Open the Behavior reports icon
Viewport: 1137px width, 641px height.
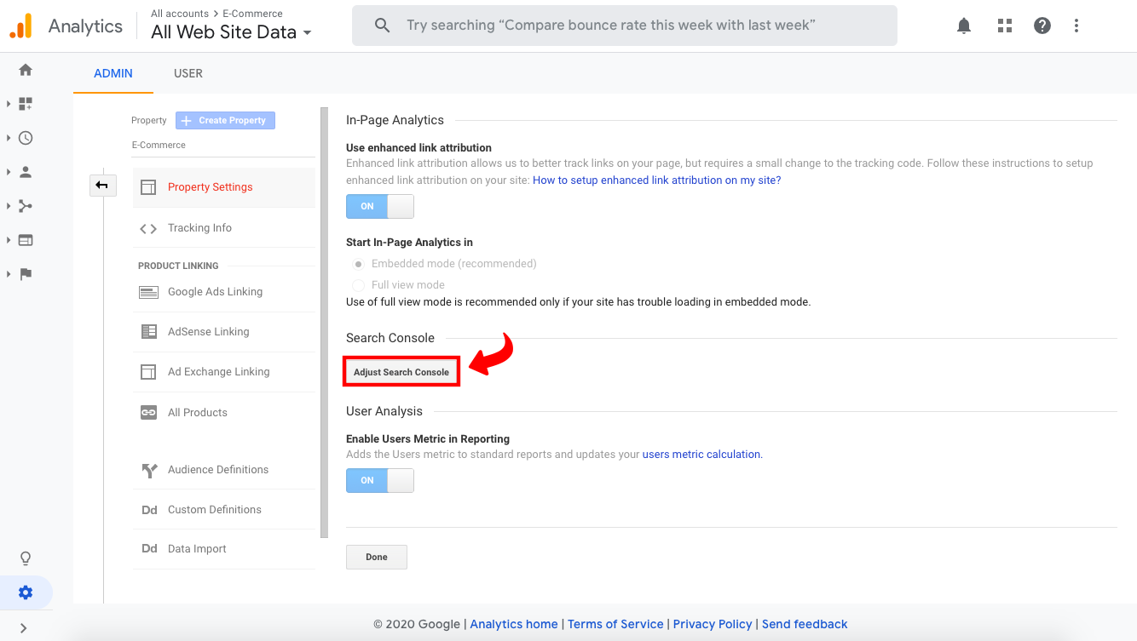(x=25, y=239)
